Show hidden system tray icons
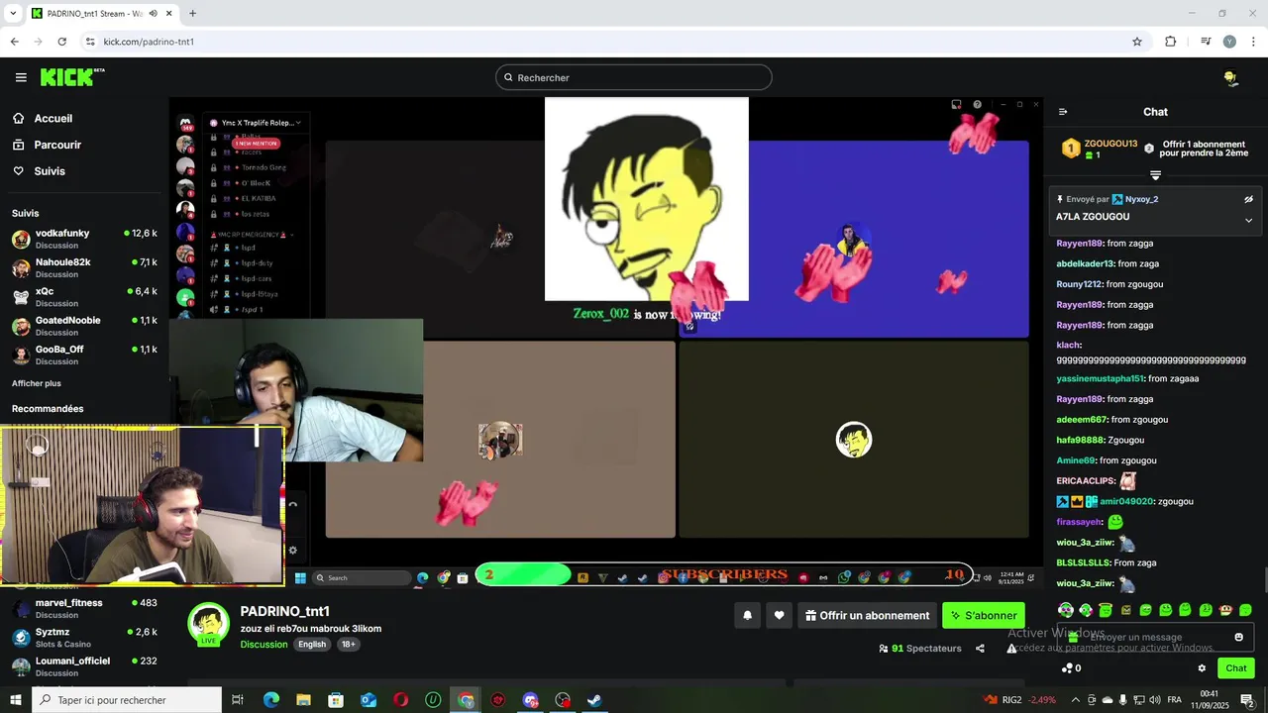Screen dimensions: 1268x713 [x=1076, y=700]
